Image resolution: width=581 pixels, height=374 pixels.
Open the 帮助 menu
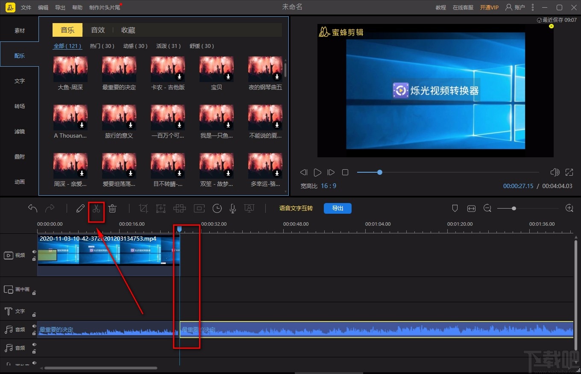(77, 8)
